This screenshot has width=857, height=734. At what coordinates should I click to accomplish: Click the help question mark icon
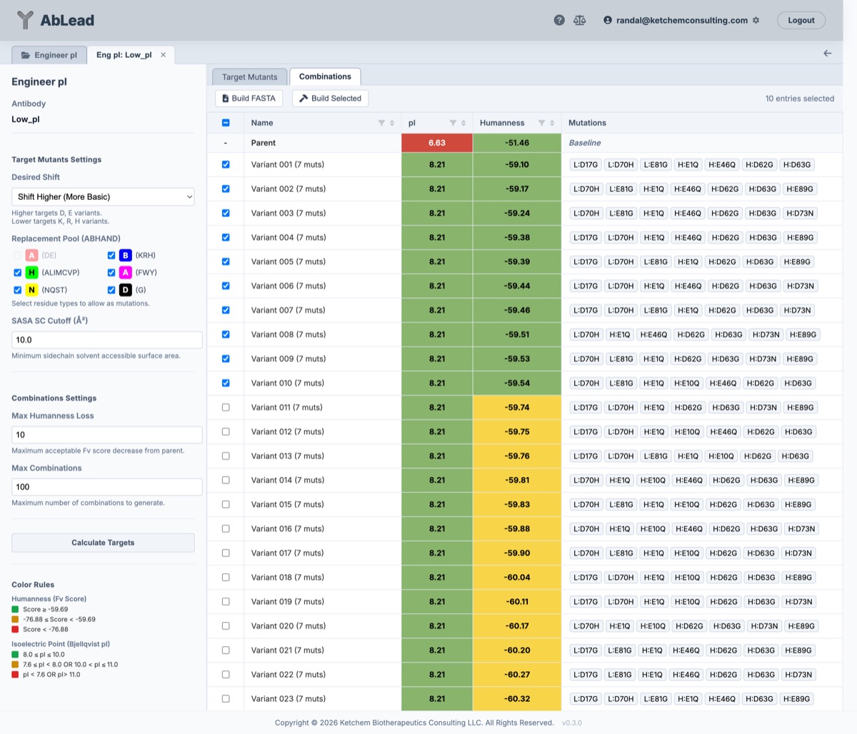tap(559, 20)
